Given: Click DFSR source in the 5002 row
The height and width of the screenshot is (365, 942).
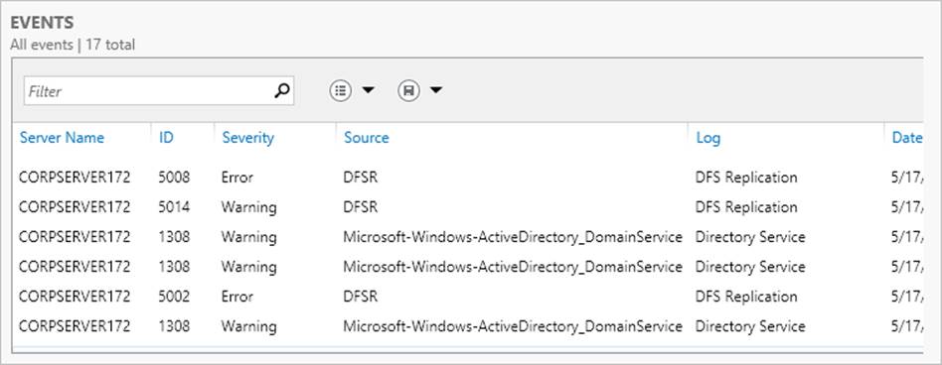Looking at the screenshot, I should point(361,297).
